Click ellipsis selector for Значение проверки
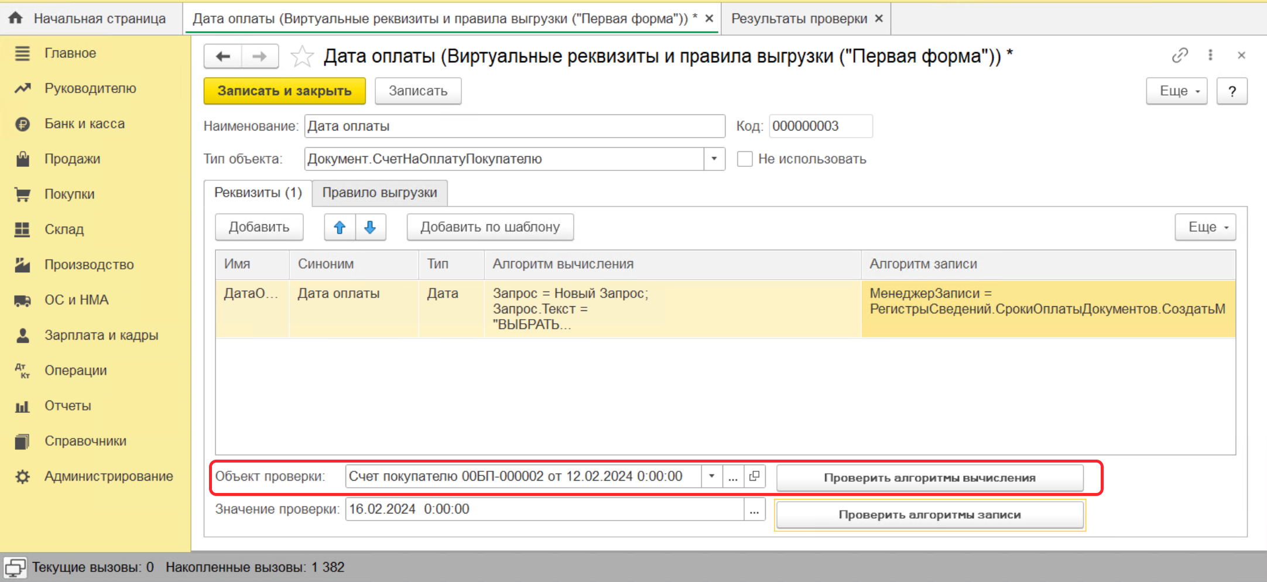The image size is (1267, 582). coord(754,509)
